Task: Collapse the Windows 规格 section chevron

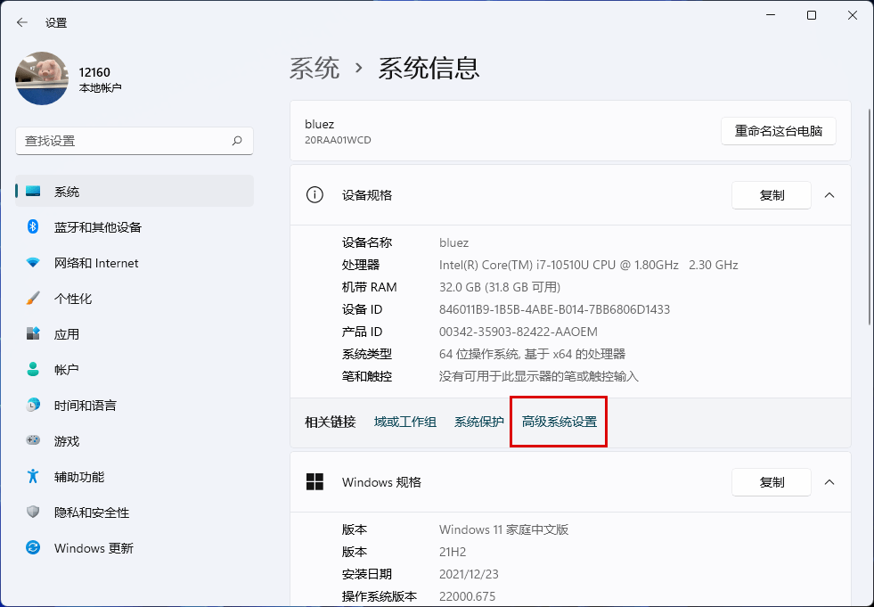Action: [829, 482]
